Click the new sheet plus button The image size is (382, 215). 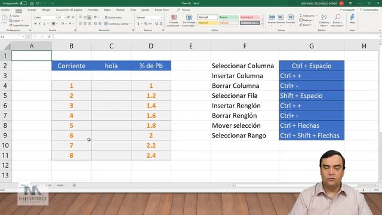coord(74,185)
